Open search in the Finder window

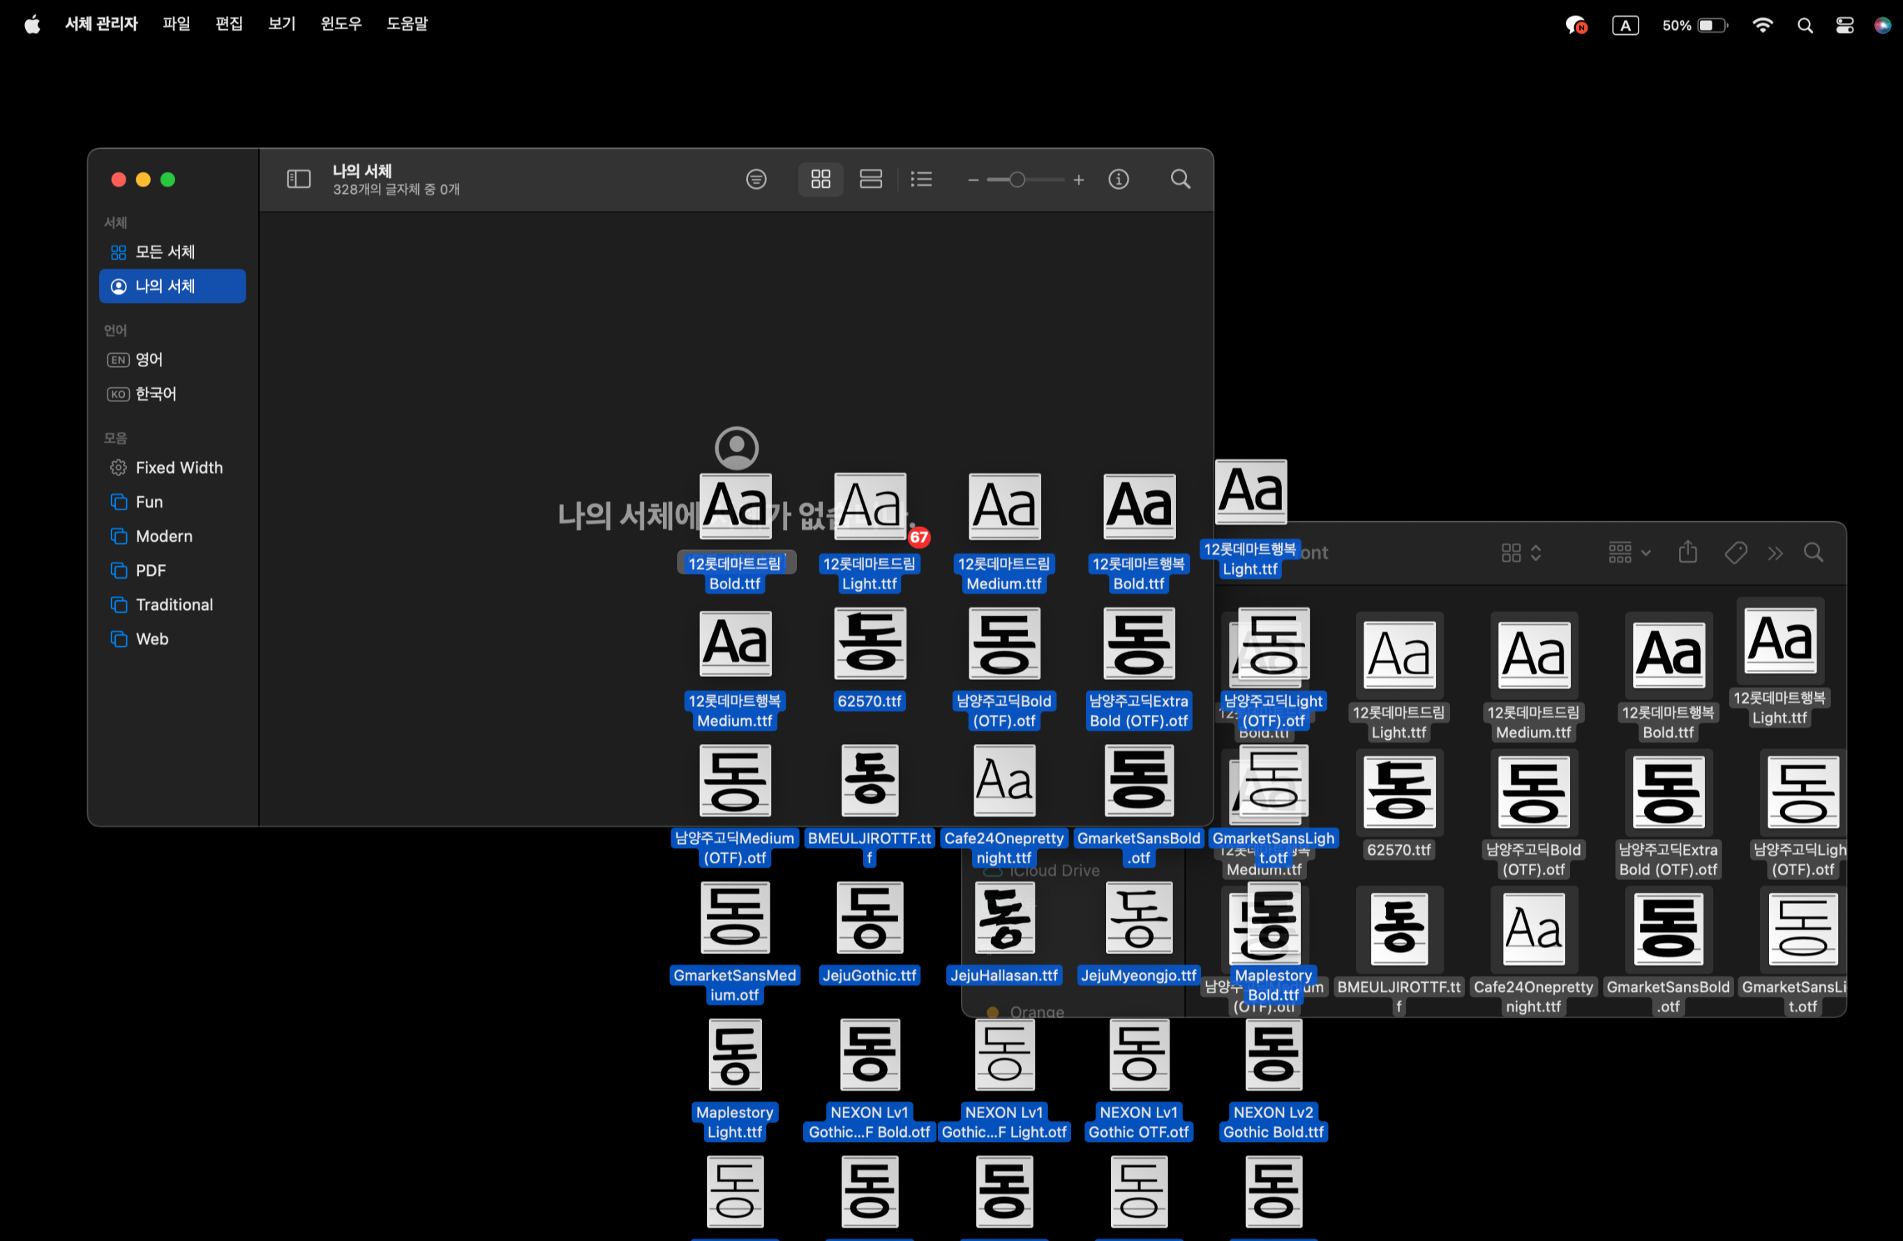click(1814, 553)
